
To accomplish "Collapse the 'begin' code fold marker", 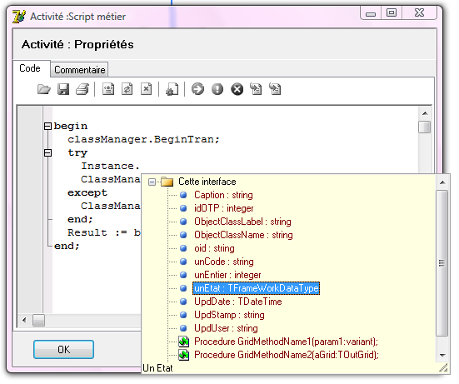I will coord(47,126).
